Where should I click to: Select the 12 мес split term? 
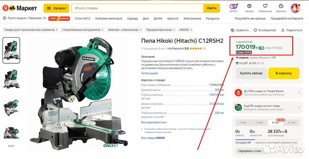click(x=292, y=123)
